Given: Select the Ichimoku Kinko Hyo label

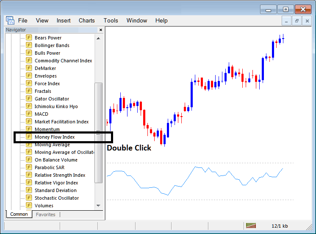Looking at the screenshot, I should [x=56, y=106].
